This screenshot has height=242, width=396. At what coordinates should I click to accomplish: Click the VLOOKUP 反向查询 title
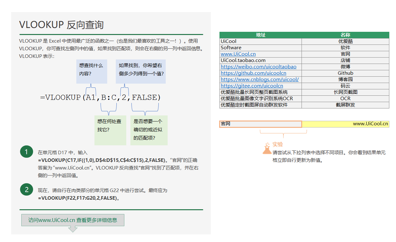click(61, 25)
